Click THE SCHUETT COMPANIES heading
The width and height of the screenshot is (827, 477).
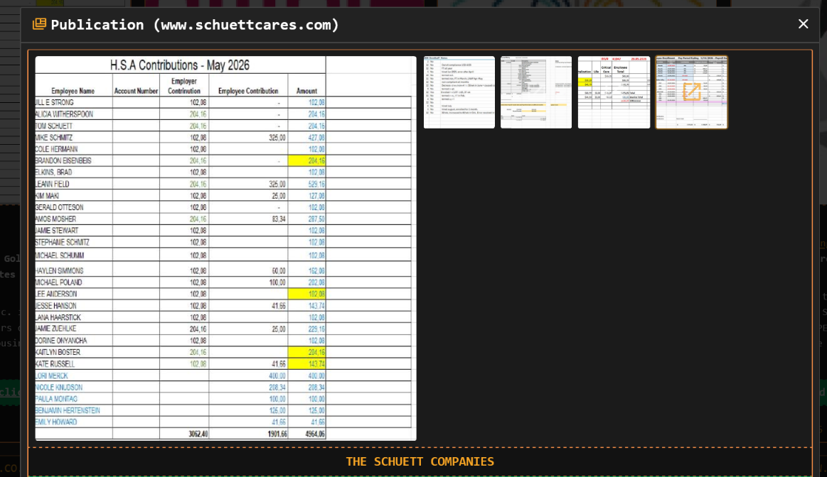click(x=420, y=461)
